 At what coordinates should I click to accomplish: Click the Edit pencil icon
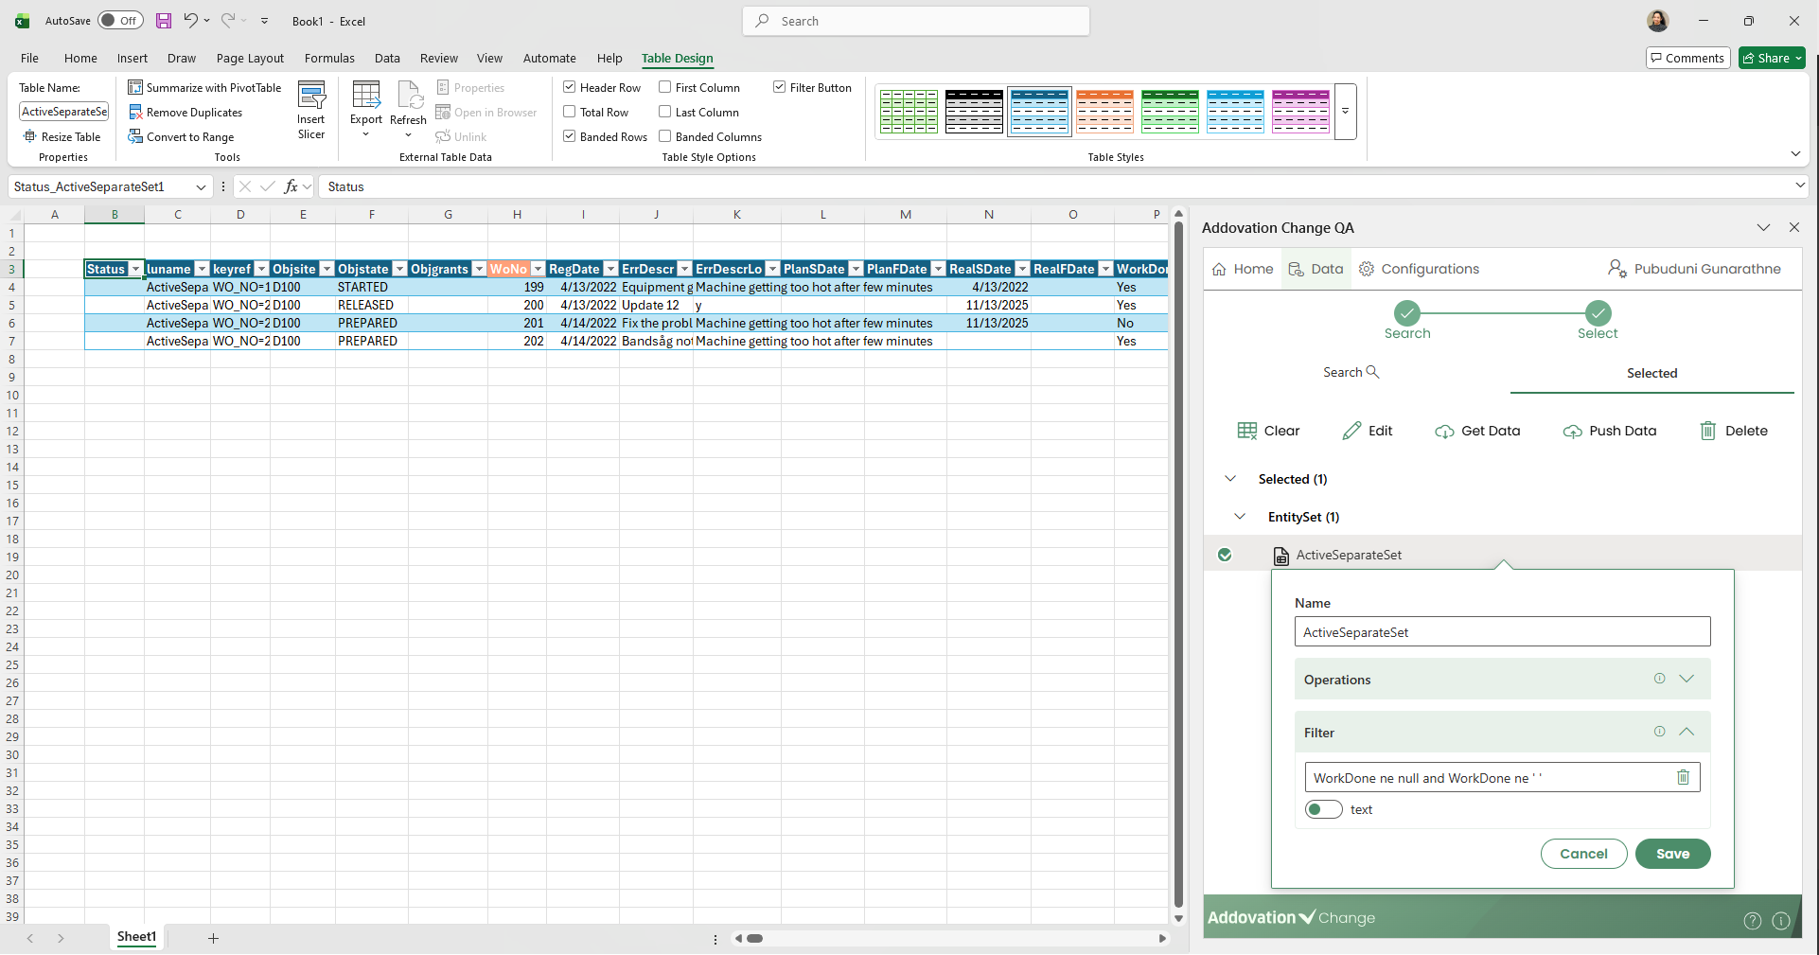tap(1351, 432)
